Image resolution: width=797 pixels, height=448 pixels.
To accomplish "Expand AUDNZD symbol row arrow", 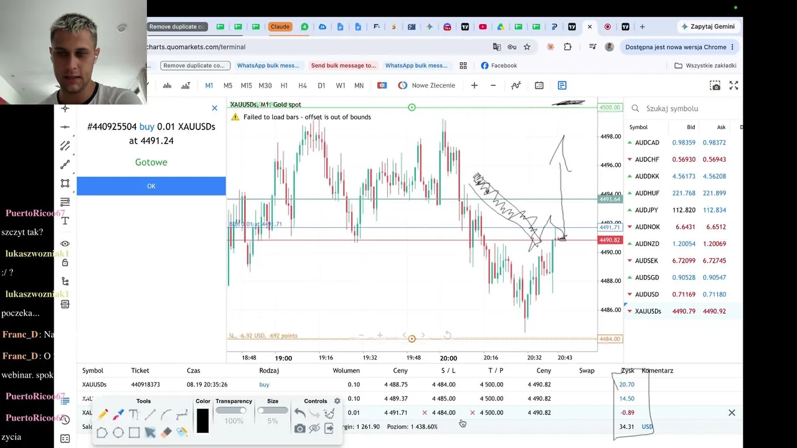I will (x=630, y=244).
